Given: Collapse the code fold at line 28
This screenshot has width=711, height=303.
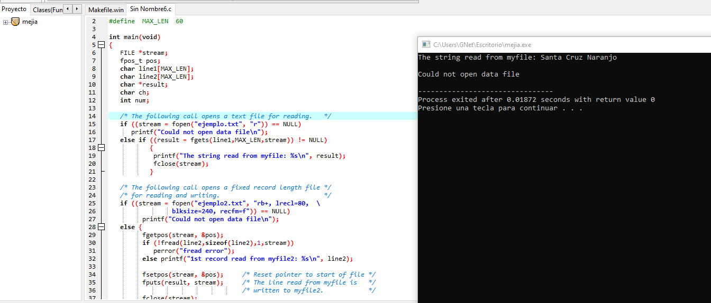Looking at the screenshot, I should 102,227.
